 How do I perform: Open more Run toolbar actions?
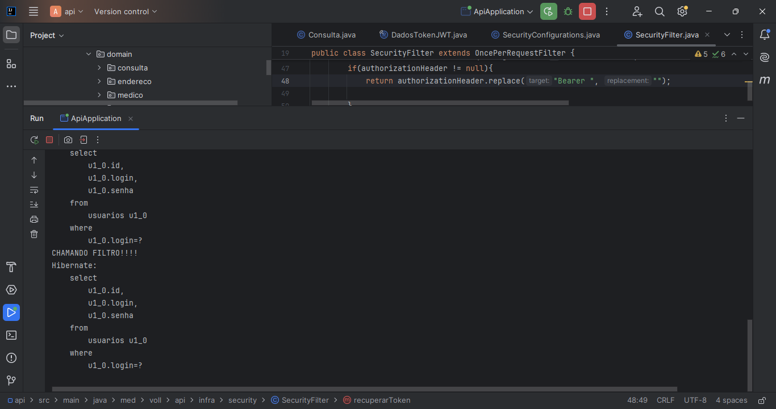[x=98, y=140]
